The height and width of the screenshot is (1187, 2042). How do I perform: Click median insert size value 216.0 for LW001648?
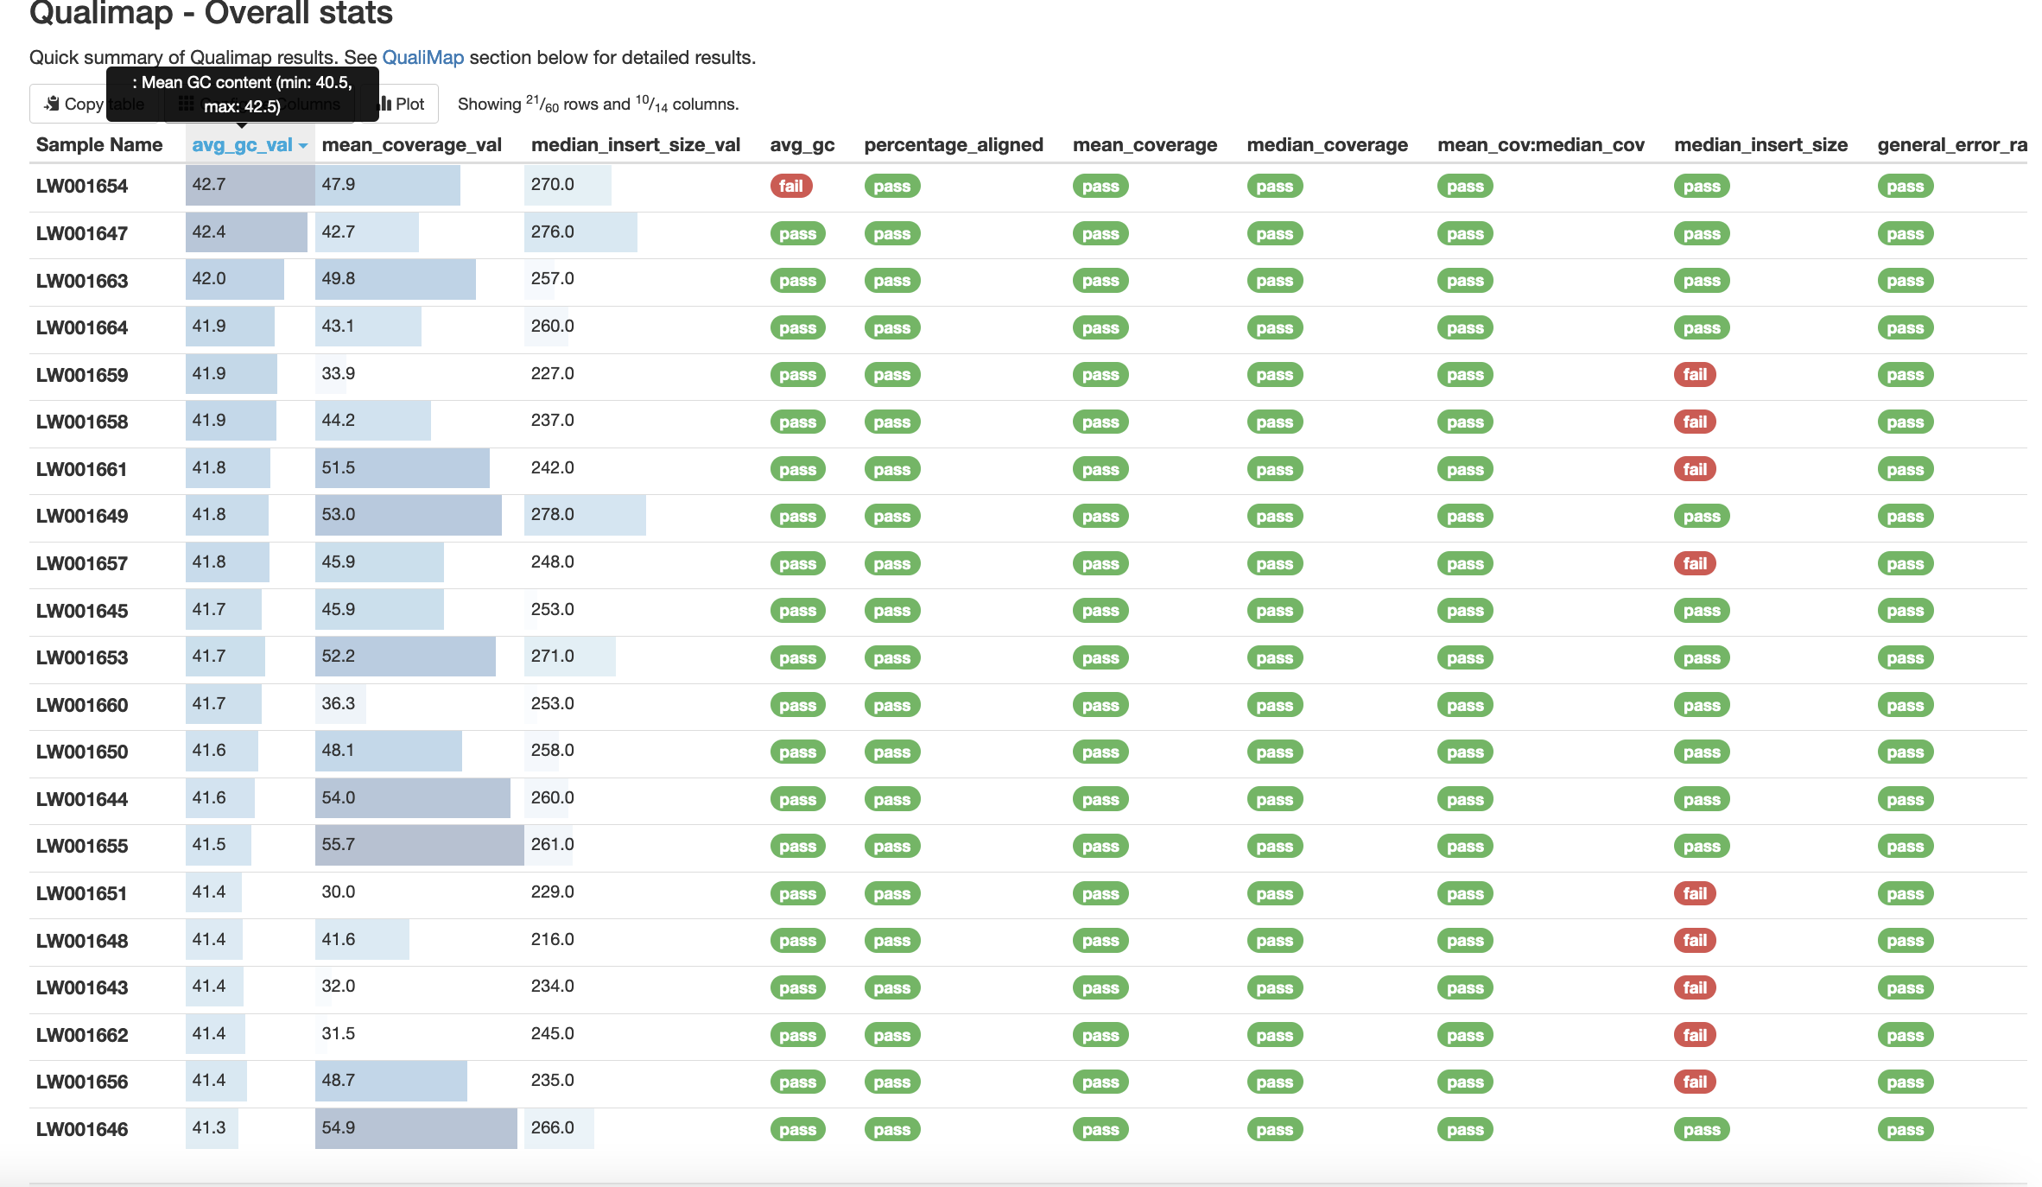tap(552, 939)
